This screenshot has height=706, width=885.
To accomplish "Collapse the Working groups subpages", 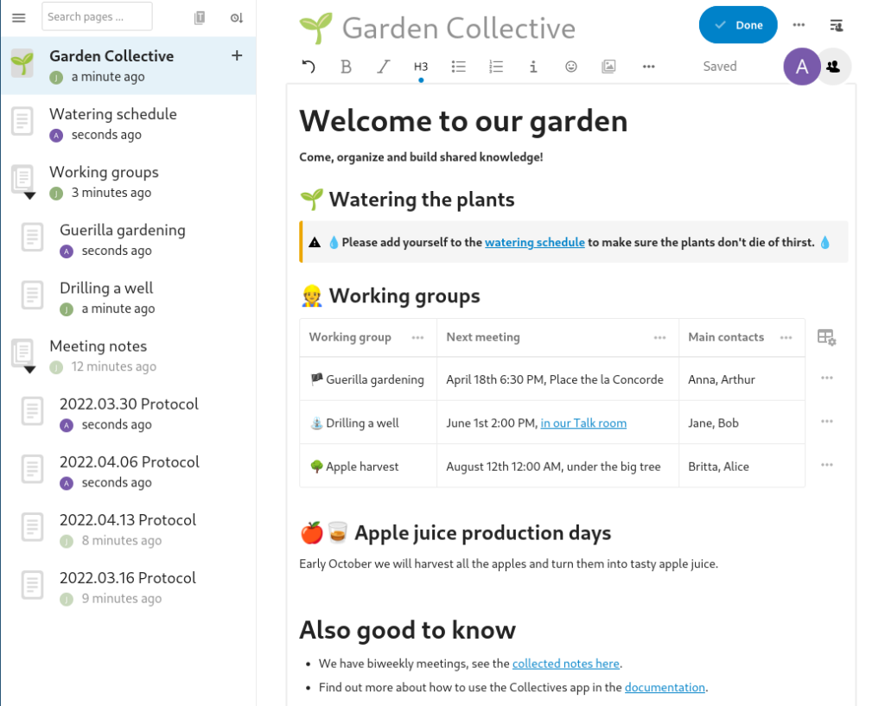I will tap(30, 196).
